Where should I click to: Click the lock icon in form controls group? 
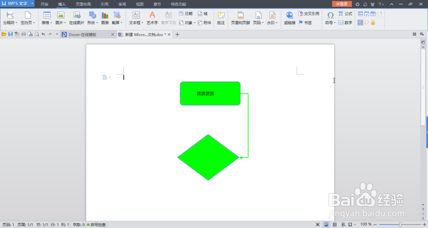coord(373,23)
